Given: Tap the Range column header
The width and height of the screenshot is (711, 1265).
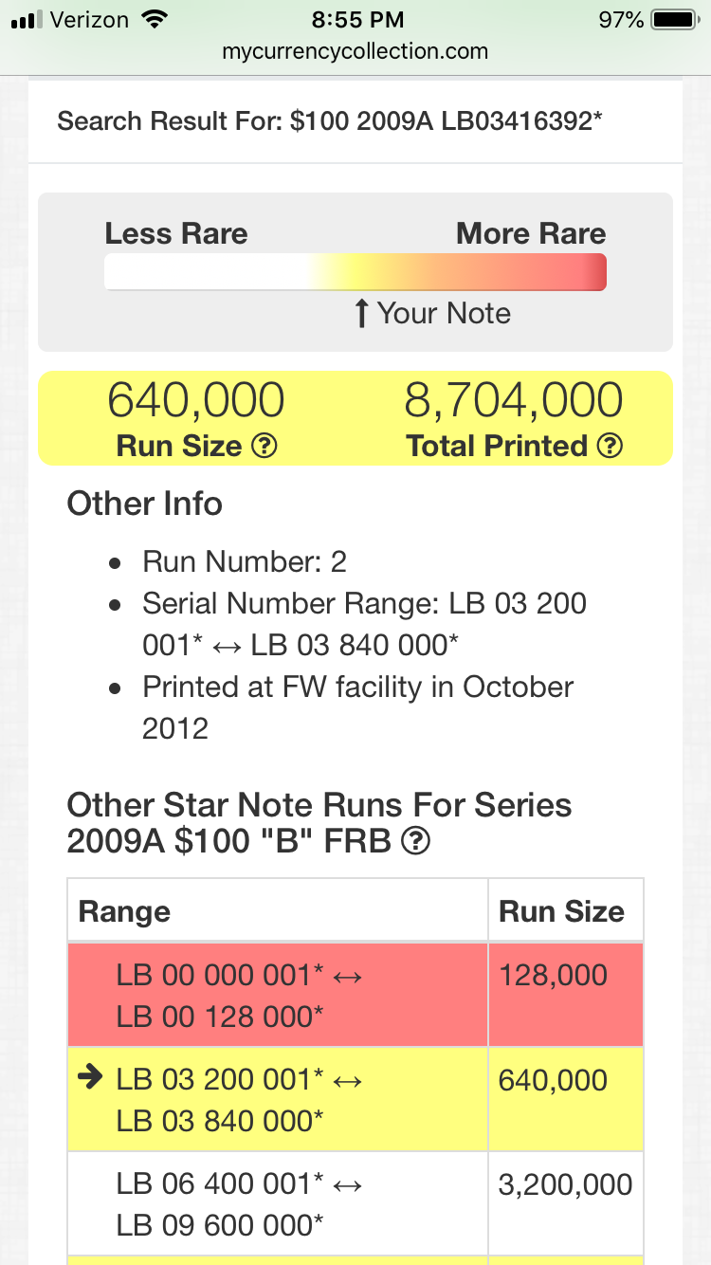Looking at the screenshot, I should (x=124, y=911).
